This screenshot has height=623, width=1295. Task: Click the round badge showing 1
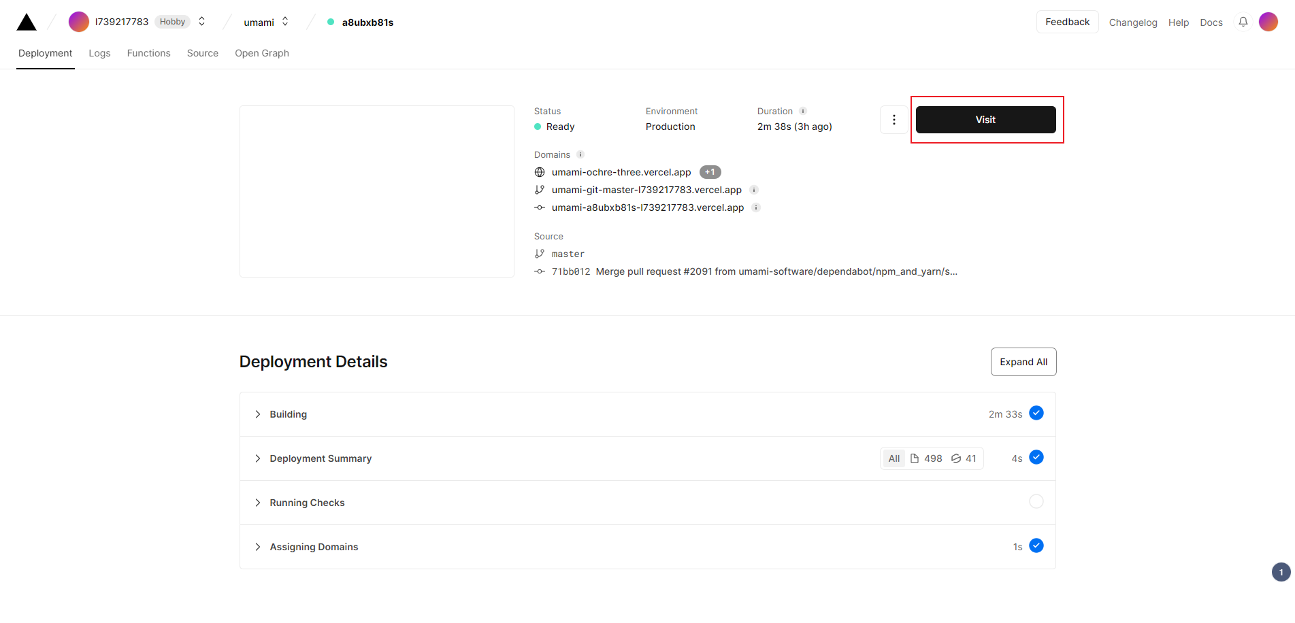click(x=1281, y=572)
